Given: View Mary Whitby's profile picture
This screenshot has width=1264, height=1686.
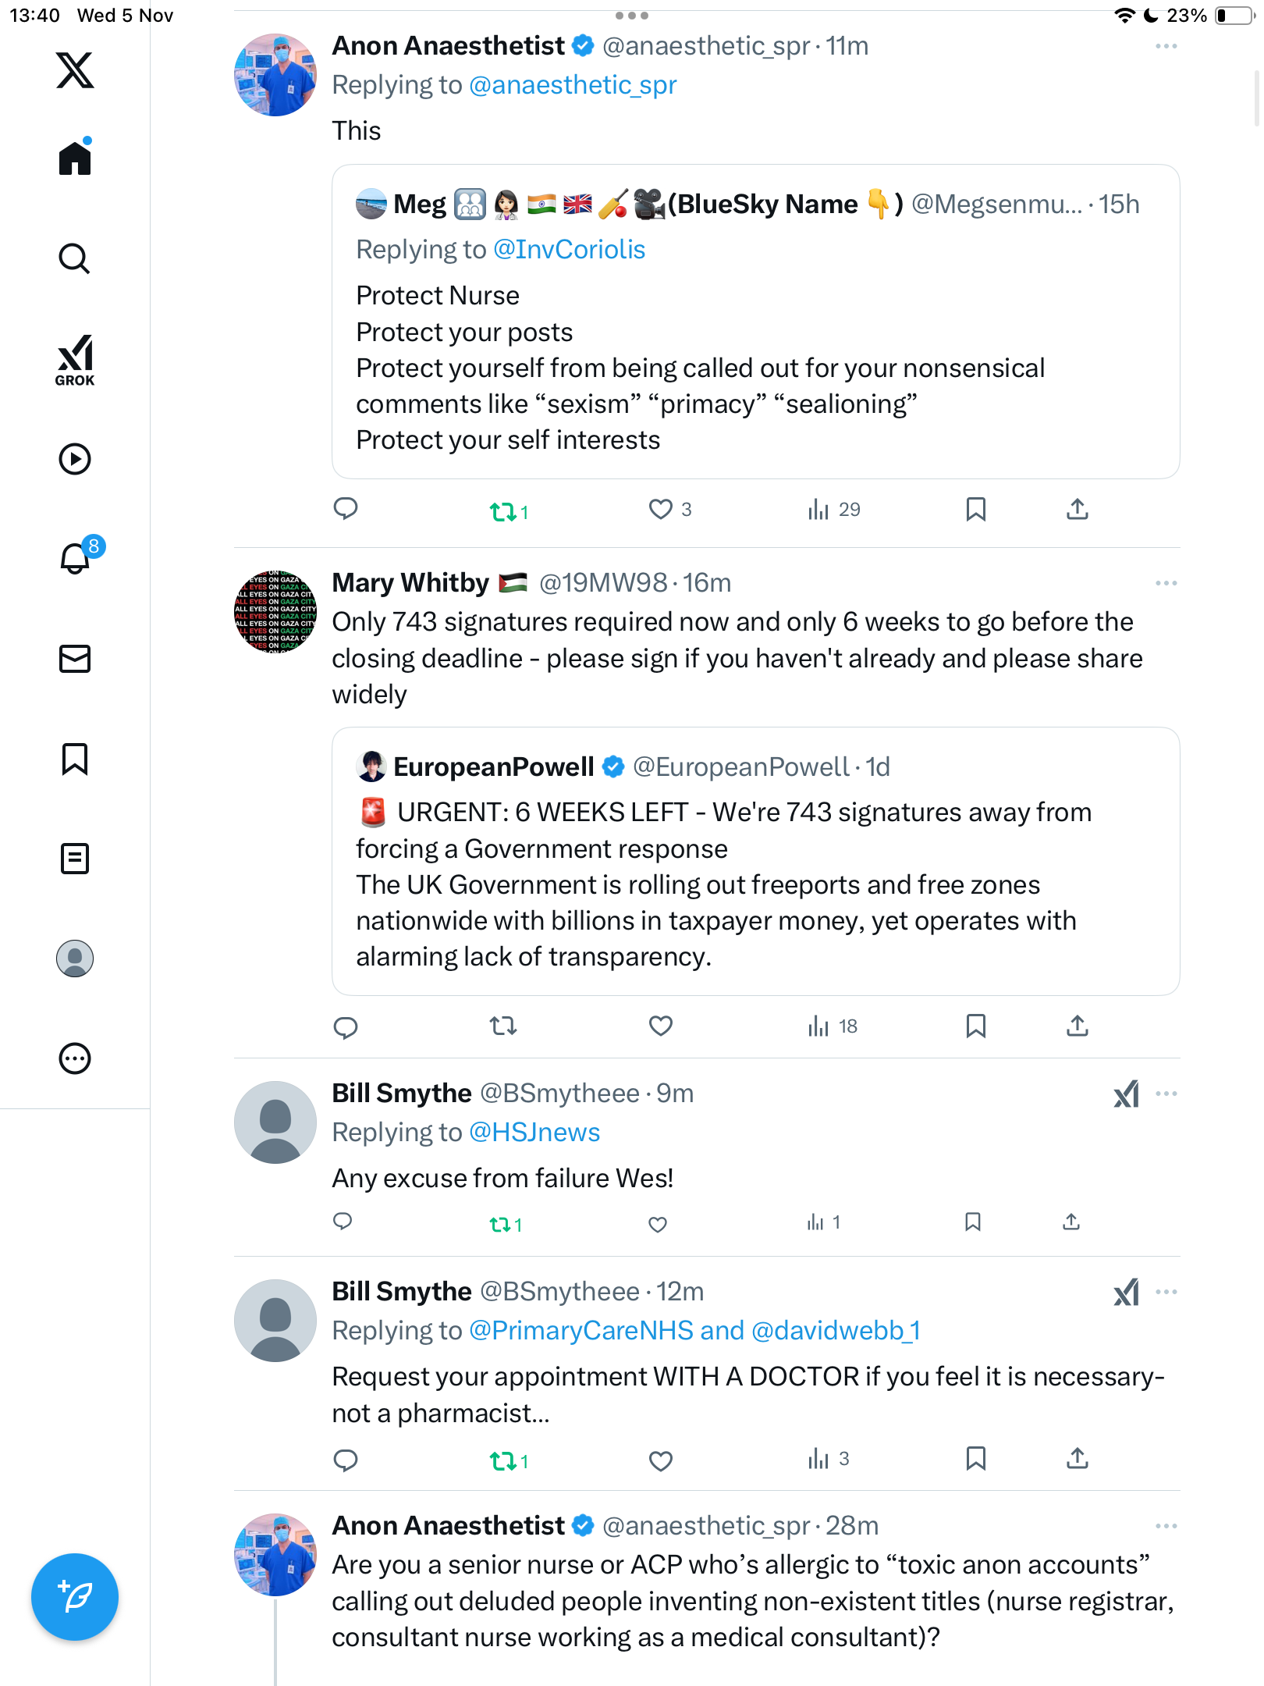Looking at the screenshot, I should pos(275,611).
